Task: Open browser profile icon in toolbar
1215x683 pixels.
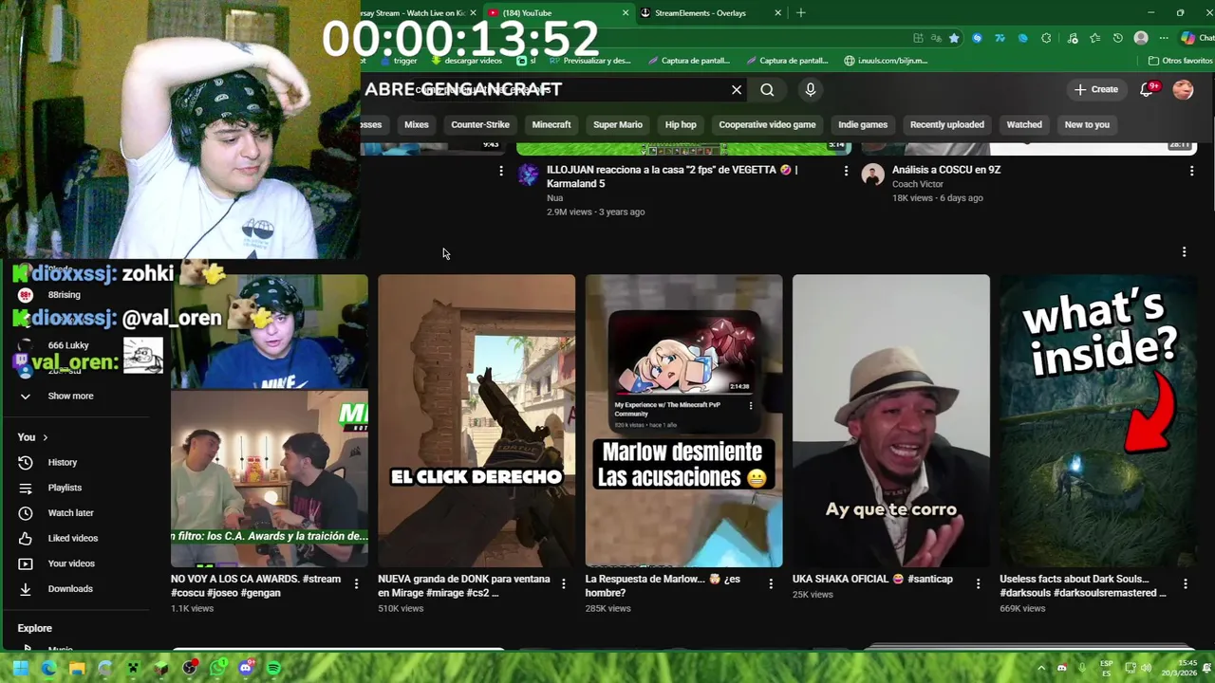Action: tap(1141, 38)
